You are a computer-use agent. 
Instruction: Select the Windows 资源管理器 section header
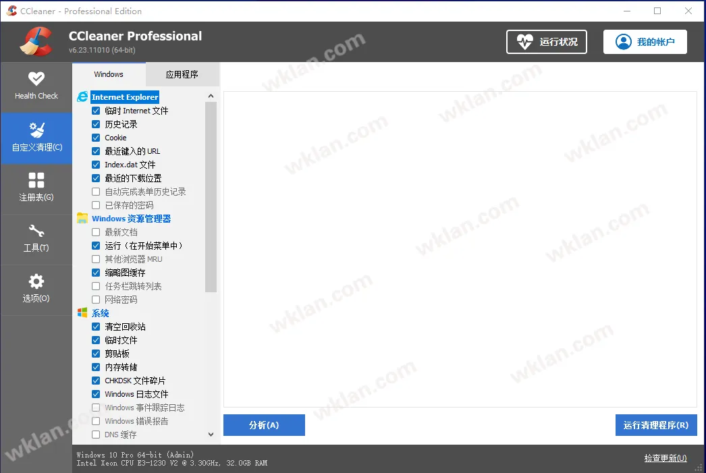[x=132, y=219]
